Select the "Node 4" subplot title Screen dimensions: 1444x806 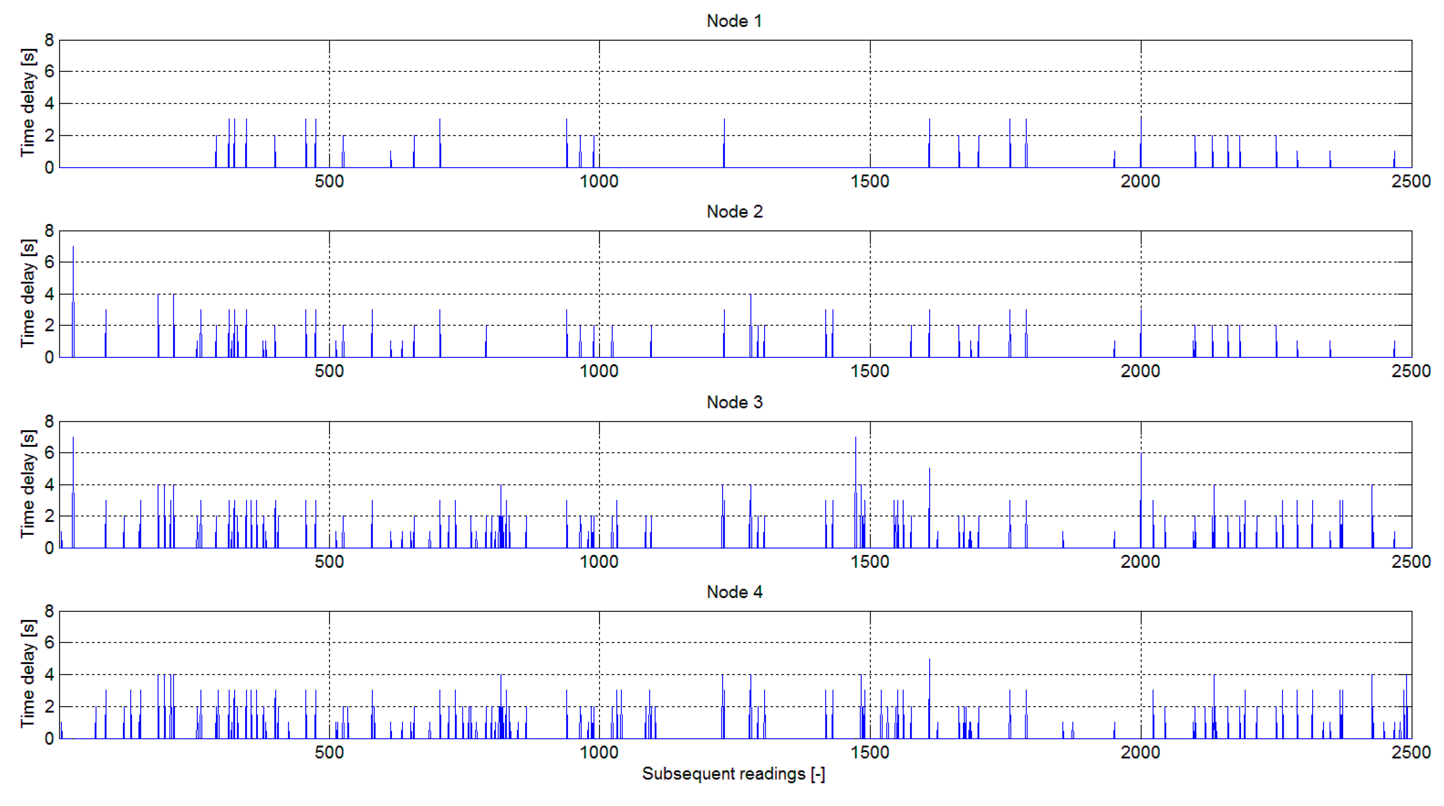[734, 592]
